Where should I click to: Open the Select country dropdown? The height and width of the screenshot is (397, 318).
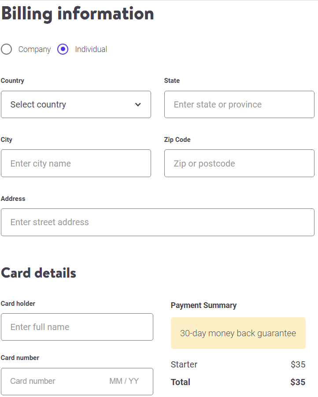click(75, 104)
